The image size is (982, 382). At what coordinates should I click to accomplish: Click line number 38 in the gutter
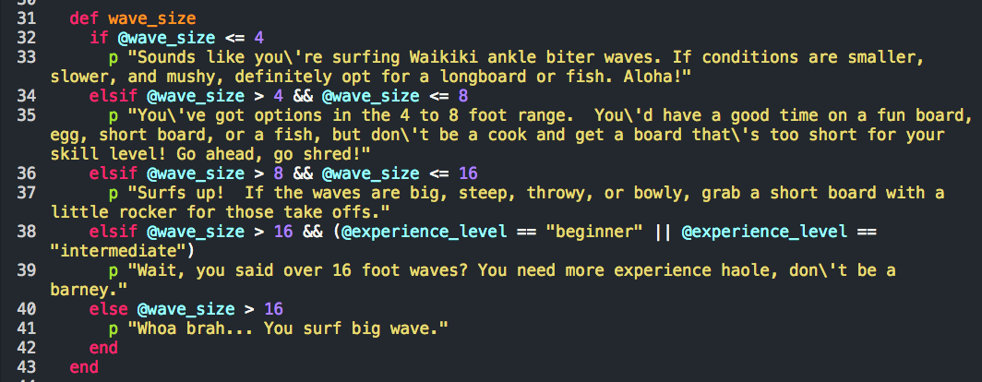click(x=25, y=231)
